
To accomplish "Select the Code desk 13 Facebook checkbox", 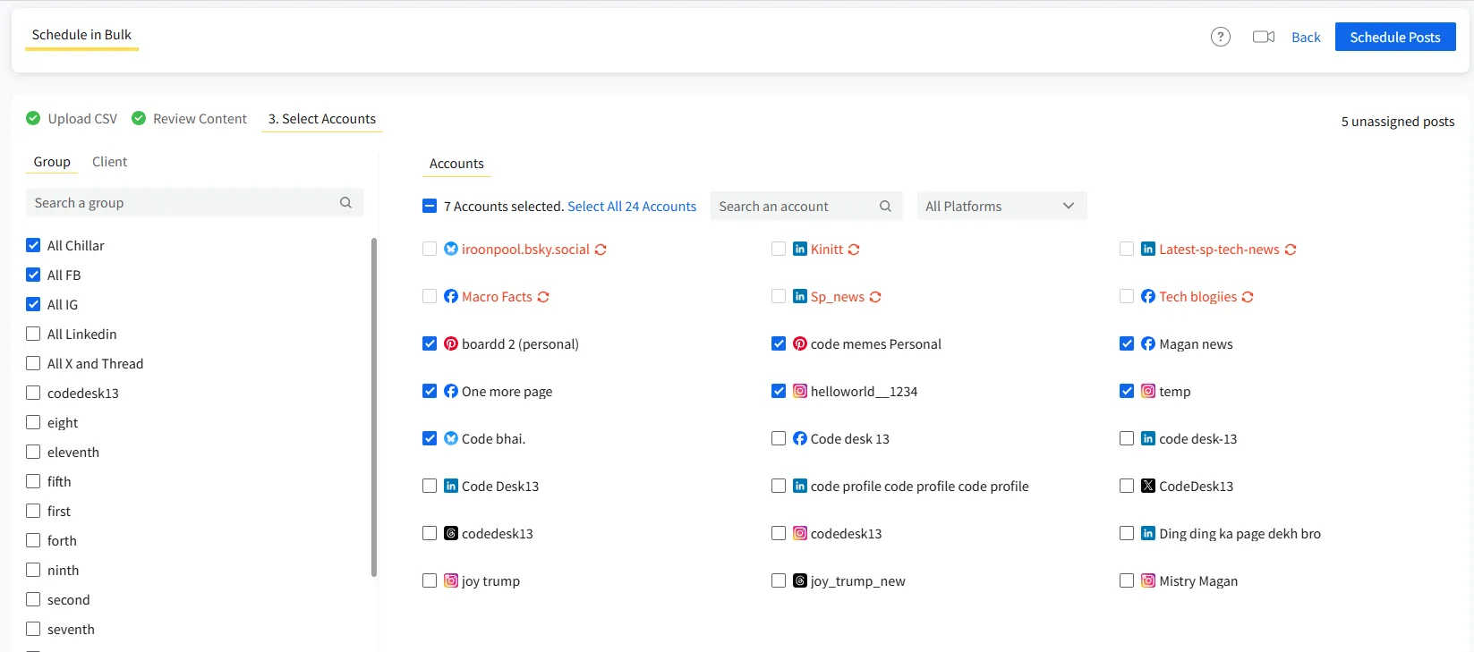I will click(x=779, y=438).
